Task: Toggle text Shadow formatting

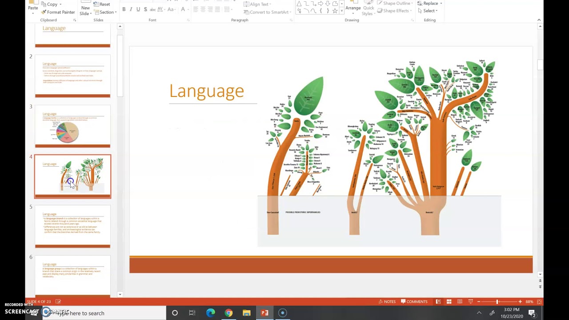Action: pyautogui.click(x=145, y=9)
